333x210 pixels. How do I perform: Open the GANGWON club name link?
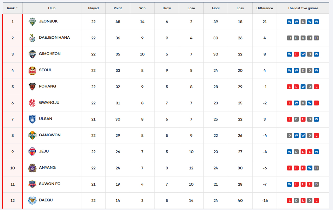tap(50, 135)
